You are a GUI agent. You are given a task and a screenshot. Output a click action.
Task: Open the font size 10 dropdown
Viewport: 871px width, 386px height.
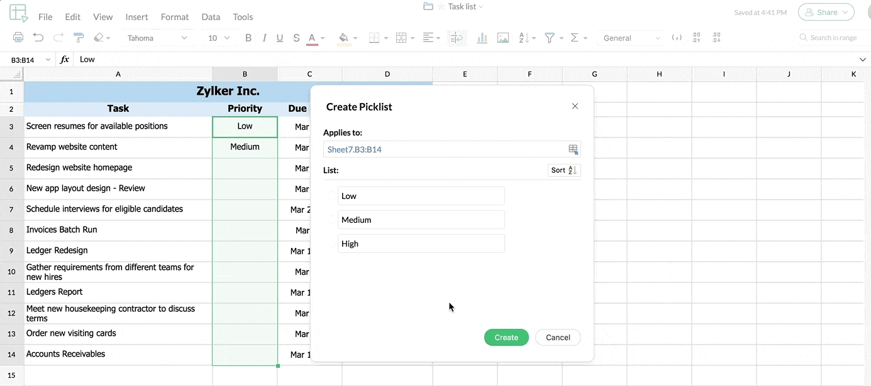pyautogui.click(x=219, y=38)
